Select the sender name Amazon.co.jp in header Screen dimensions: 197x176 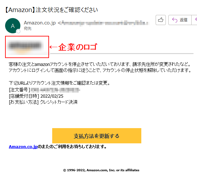coord(40,23)
